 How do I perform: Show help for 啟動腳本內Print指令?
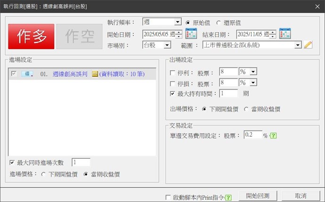[228, 197]
